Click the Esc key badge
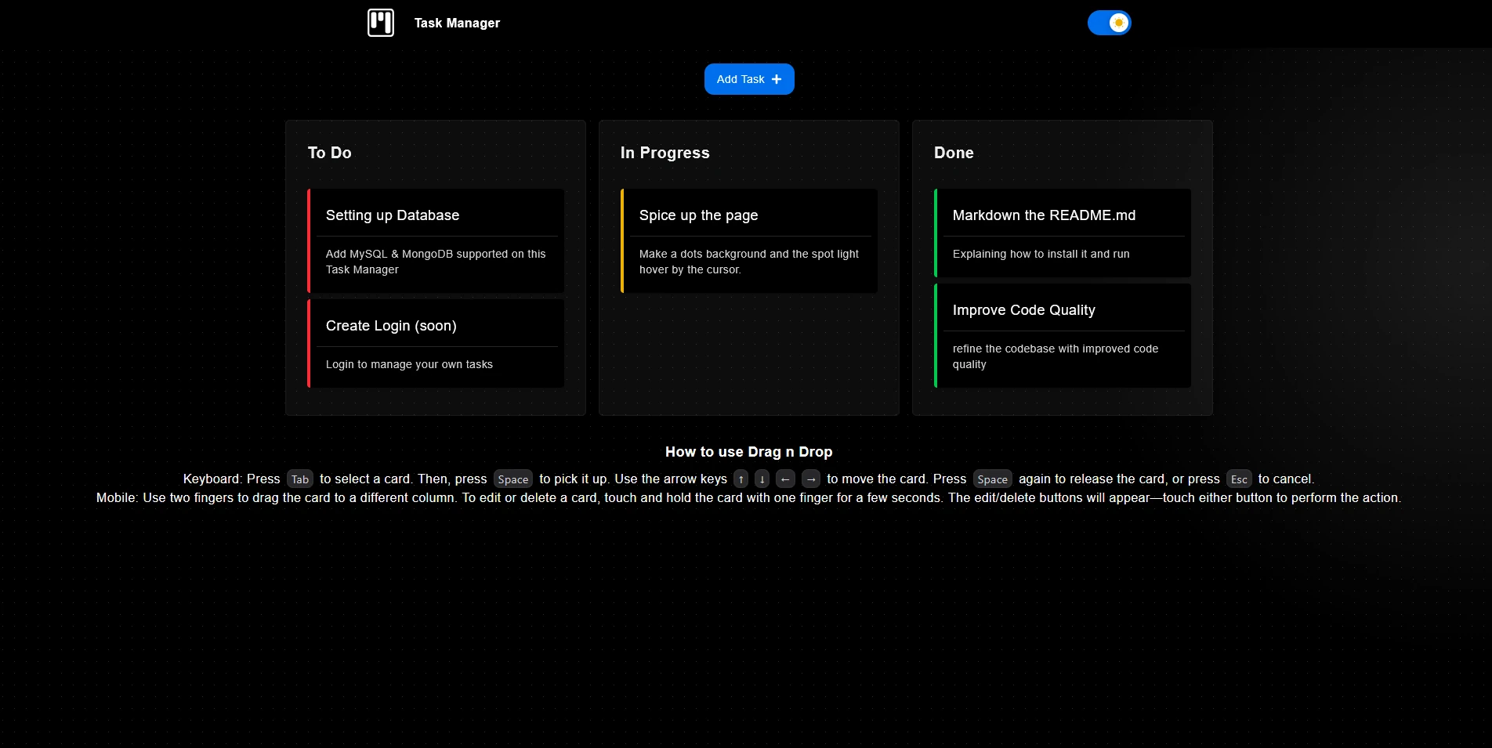 coord(1239,479)
